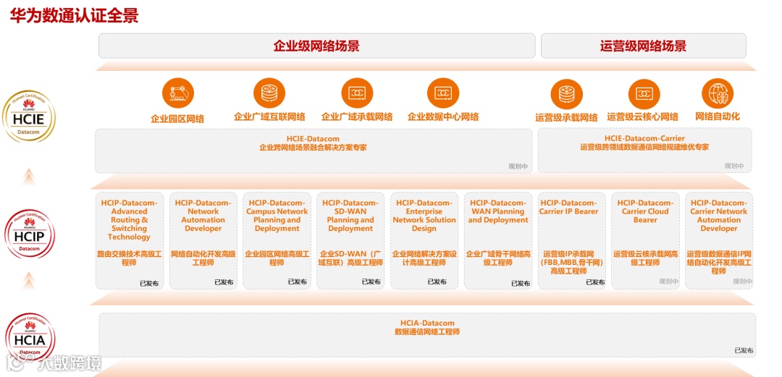Click 企业园区网络高级工程师 description
782x377 pixels.
[277, 258]
